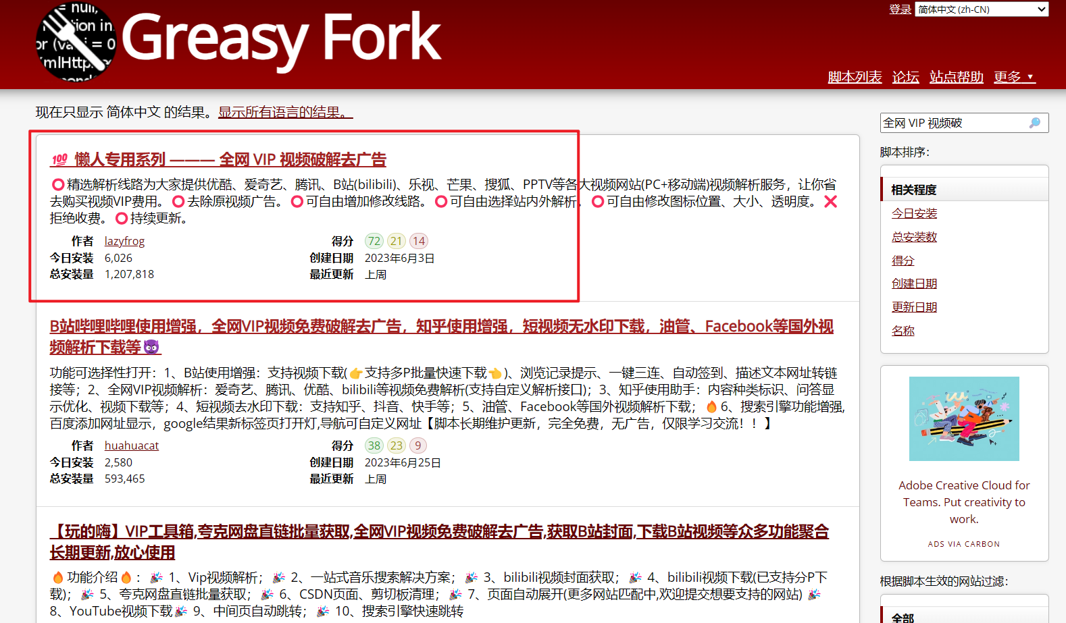Click Adobe Creative Cloud for Teams ad text
Image resolution: width=1066 pixels, height=623 pixels.
click(964, 502)
